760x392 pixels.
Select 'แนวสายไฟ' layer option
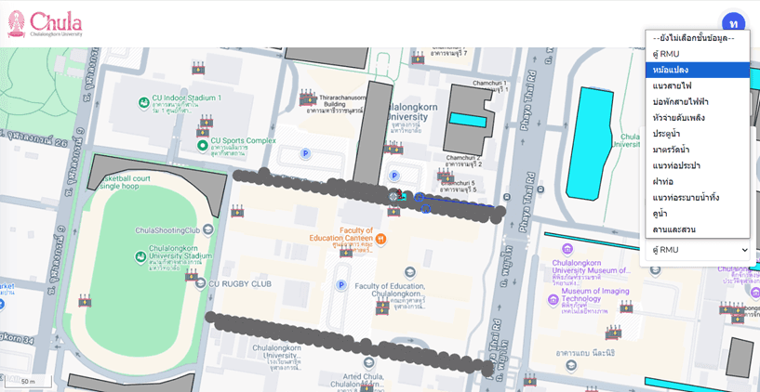(698, 86)
